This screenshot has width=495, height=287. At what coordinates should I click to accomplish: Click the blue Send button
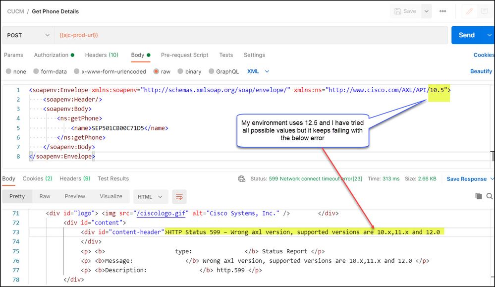tap(467, 35)
